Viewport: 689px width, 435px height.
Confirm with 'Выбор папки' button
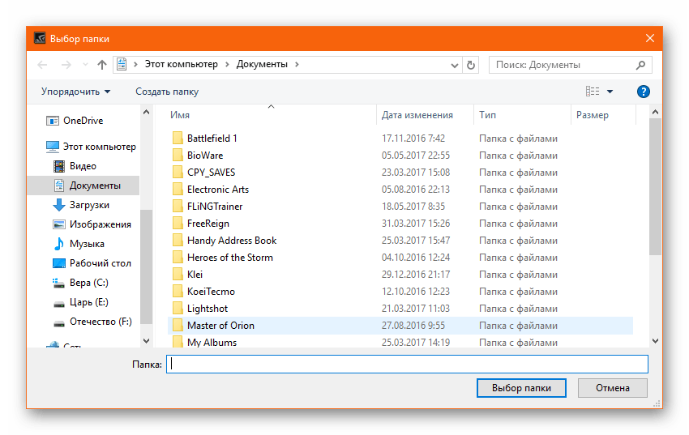click(521, 388)
